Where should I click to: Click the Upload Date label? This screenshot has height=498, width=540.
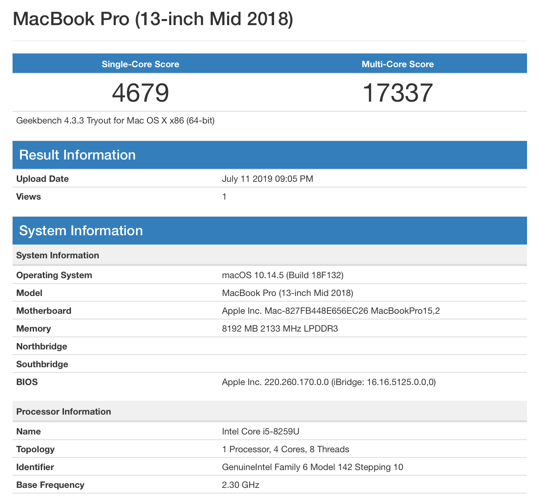point(43,179)
